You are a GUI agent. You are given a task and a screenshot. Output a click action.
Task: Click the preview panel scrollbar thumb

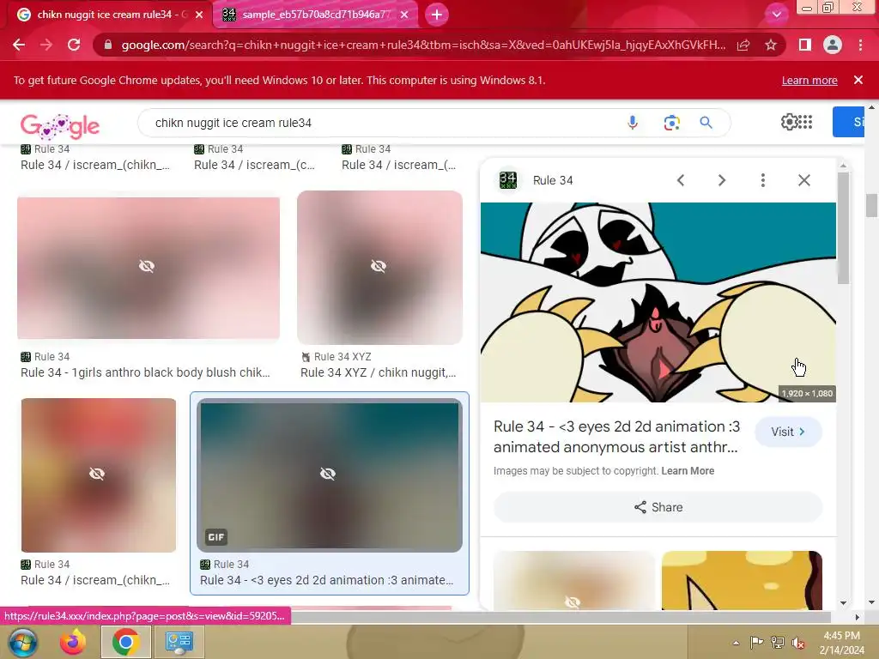(x=843, y=227)
